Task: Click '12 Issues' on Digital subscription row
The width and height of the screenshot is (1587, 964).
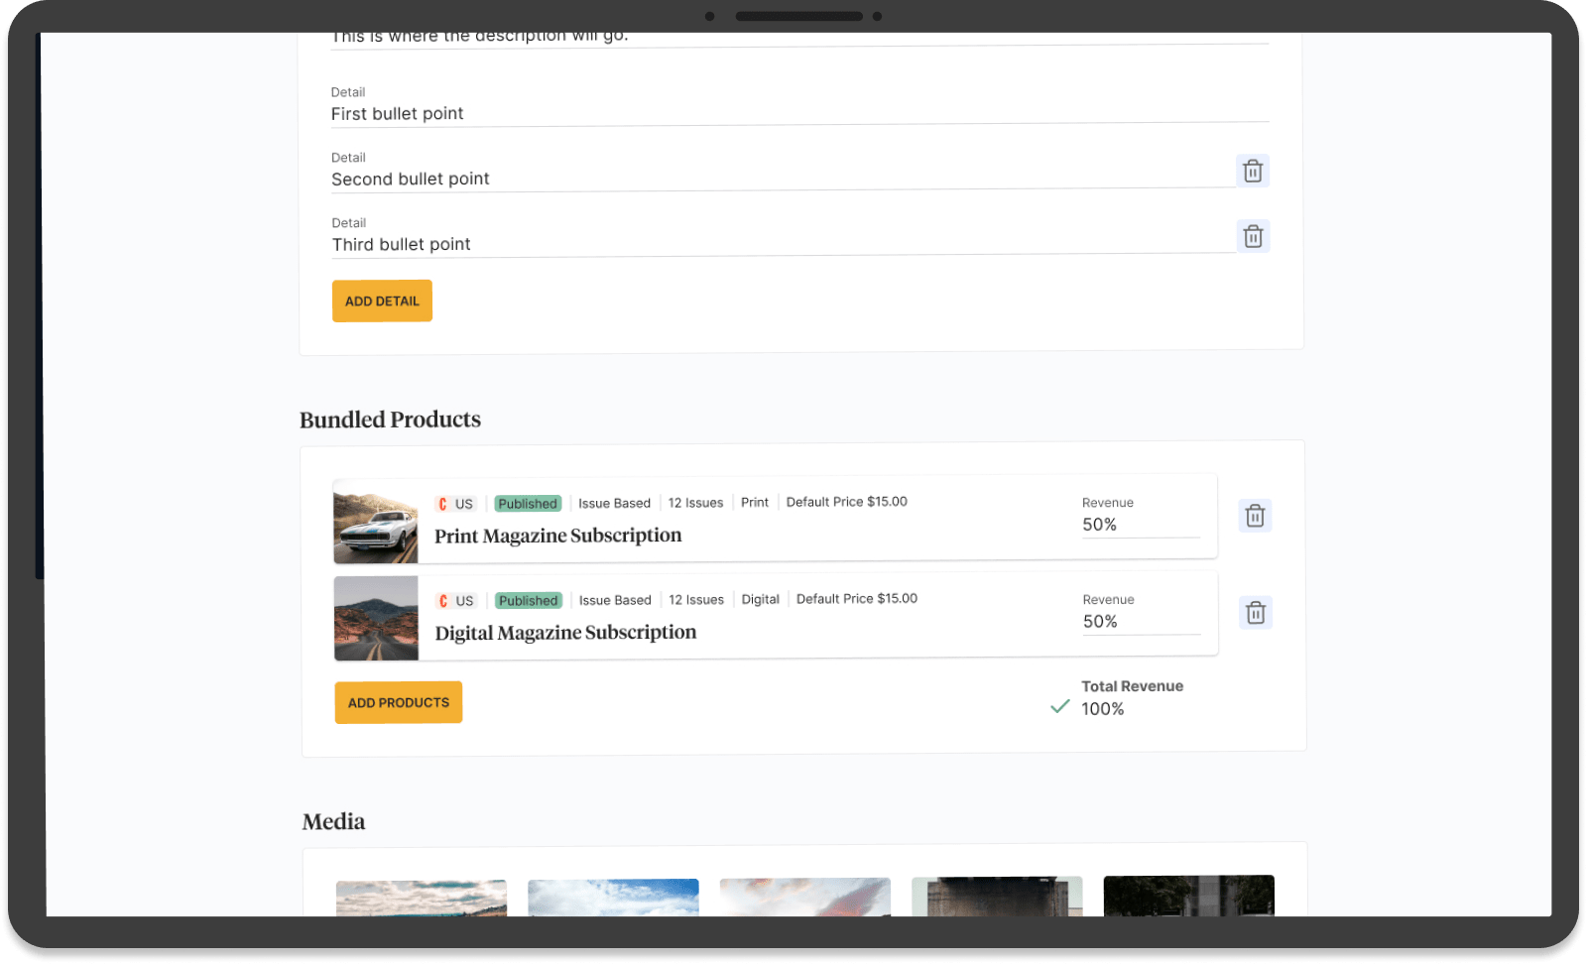Action: [x=696, y=600]
